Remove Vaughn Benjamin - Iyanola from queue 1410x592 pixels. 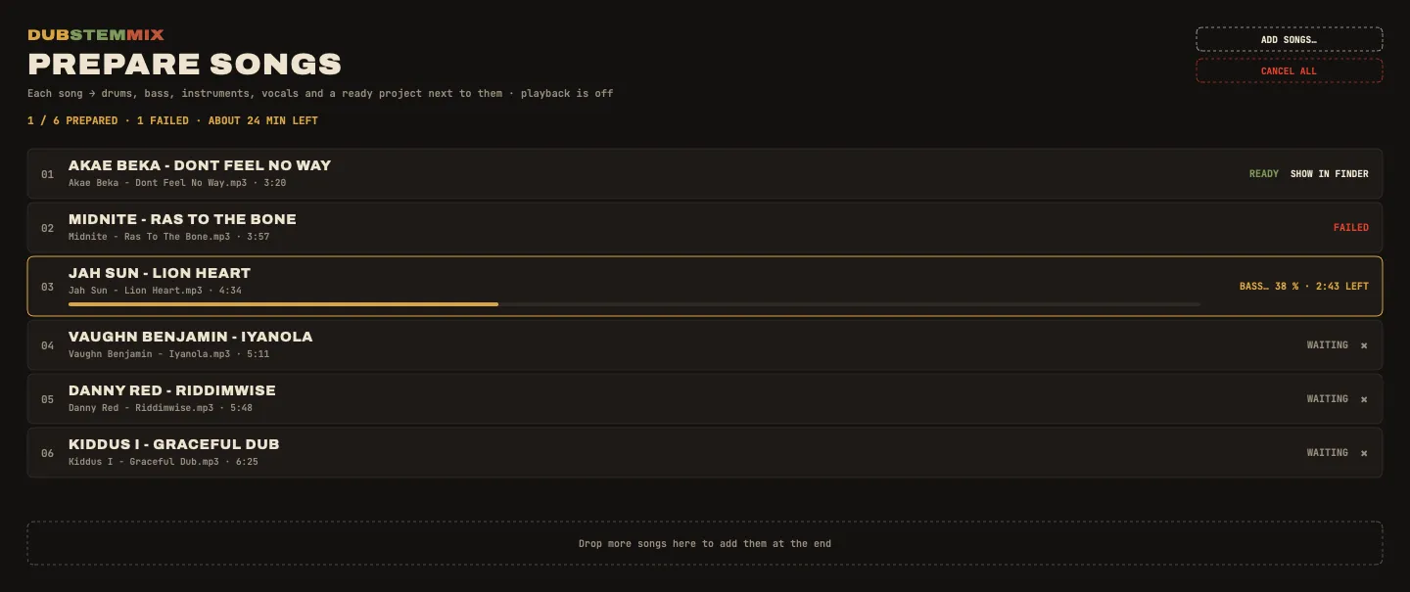click(1364, 345)
